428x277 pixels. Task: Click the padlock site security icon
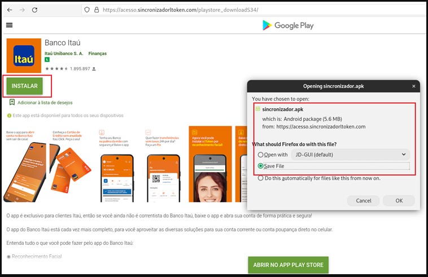pos(97,10)
